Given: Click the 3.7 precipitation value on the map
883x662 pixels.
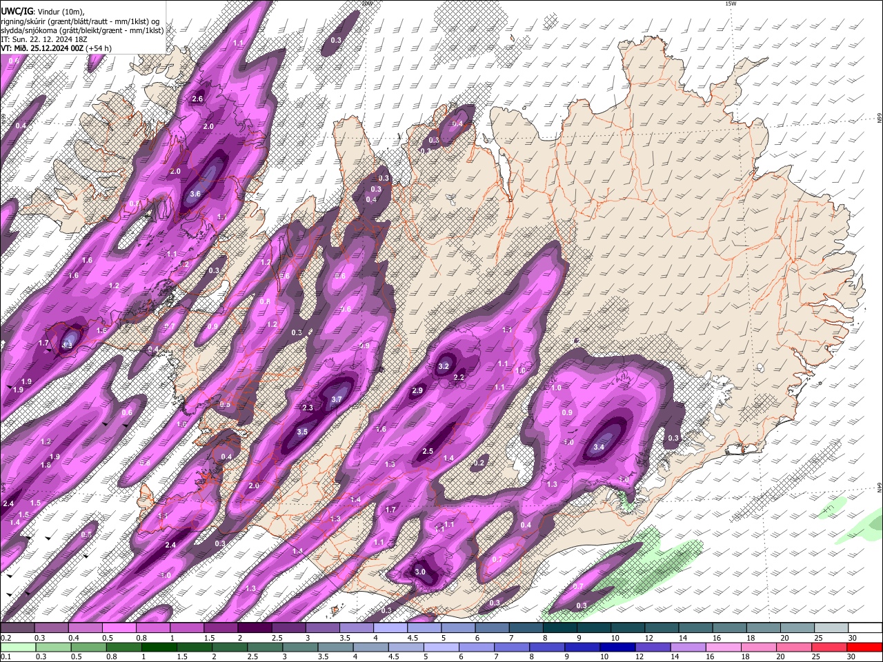Looking at the screenshot, I should coord(337,399).
